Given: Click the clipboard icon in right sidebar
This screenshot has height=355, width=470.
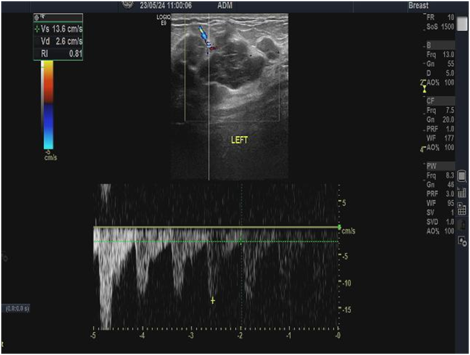Looking at the screenshot, I should [462, 176].
